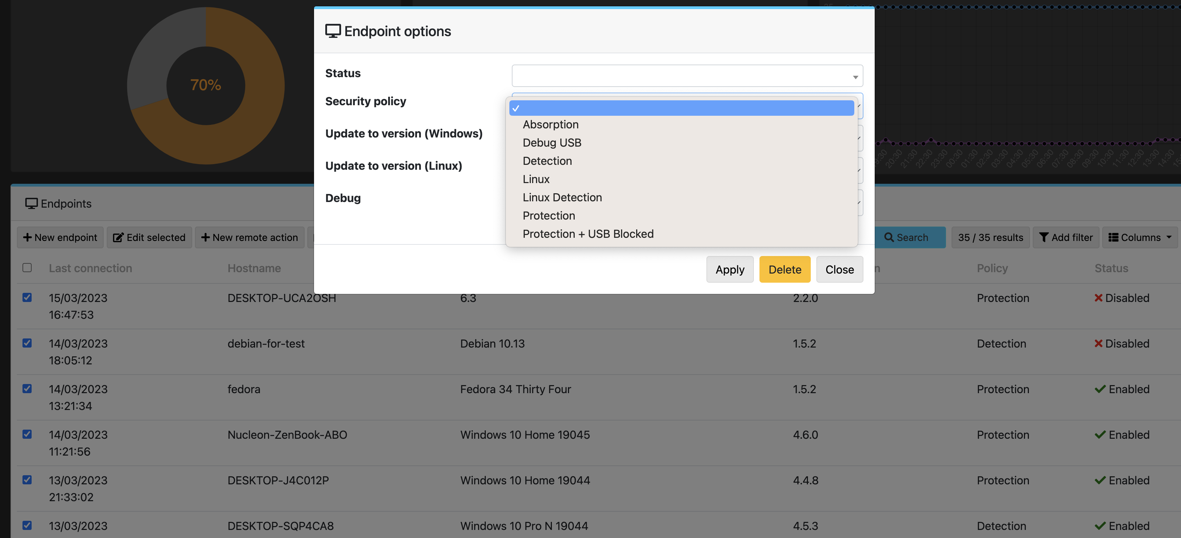The height and width of the screenshot is (538, 1181).
Task: Sort by Last connection column header
Action: pos(90,268)
